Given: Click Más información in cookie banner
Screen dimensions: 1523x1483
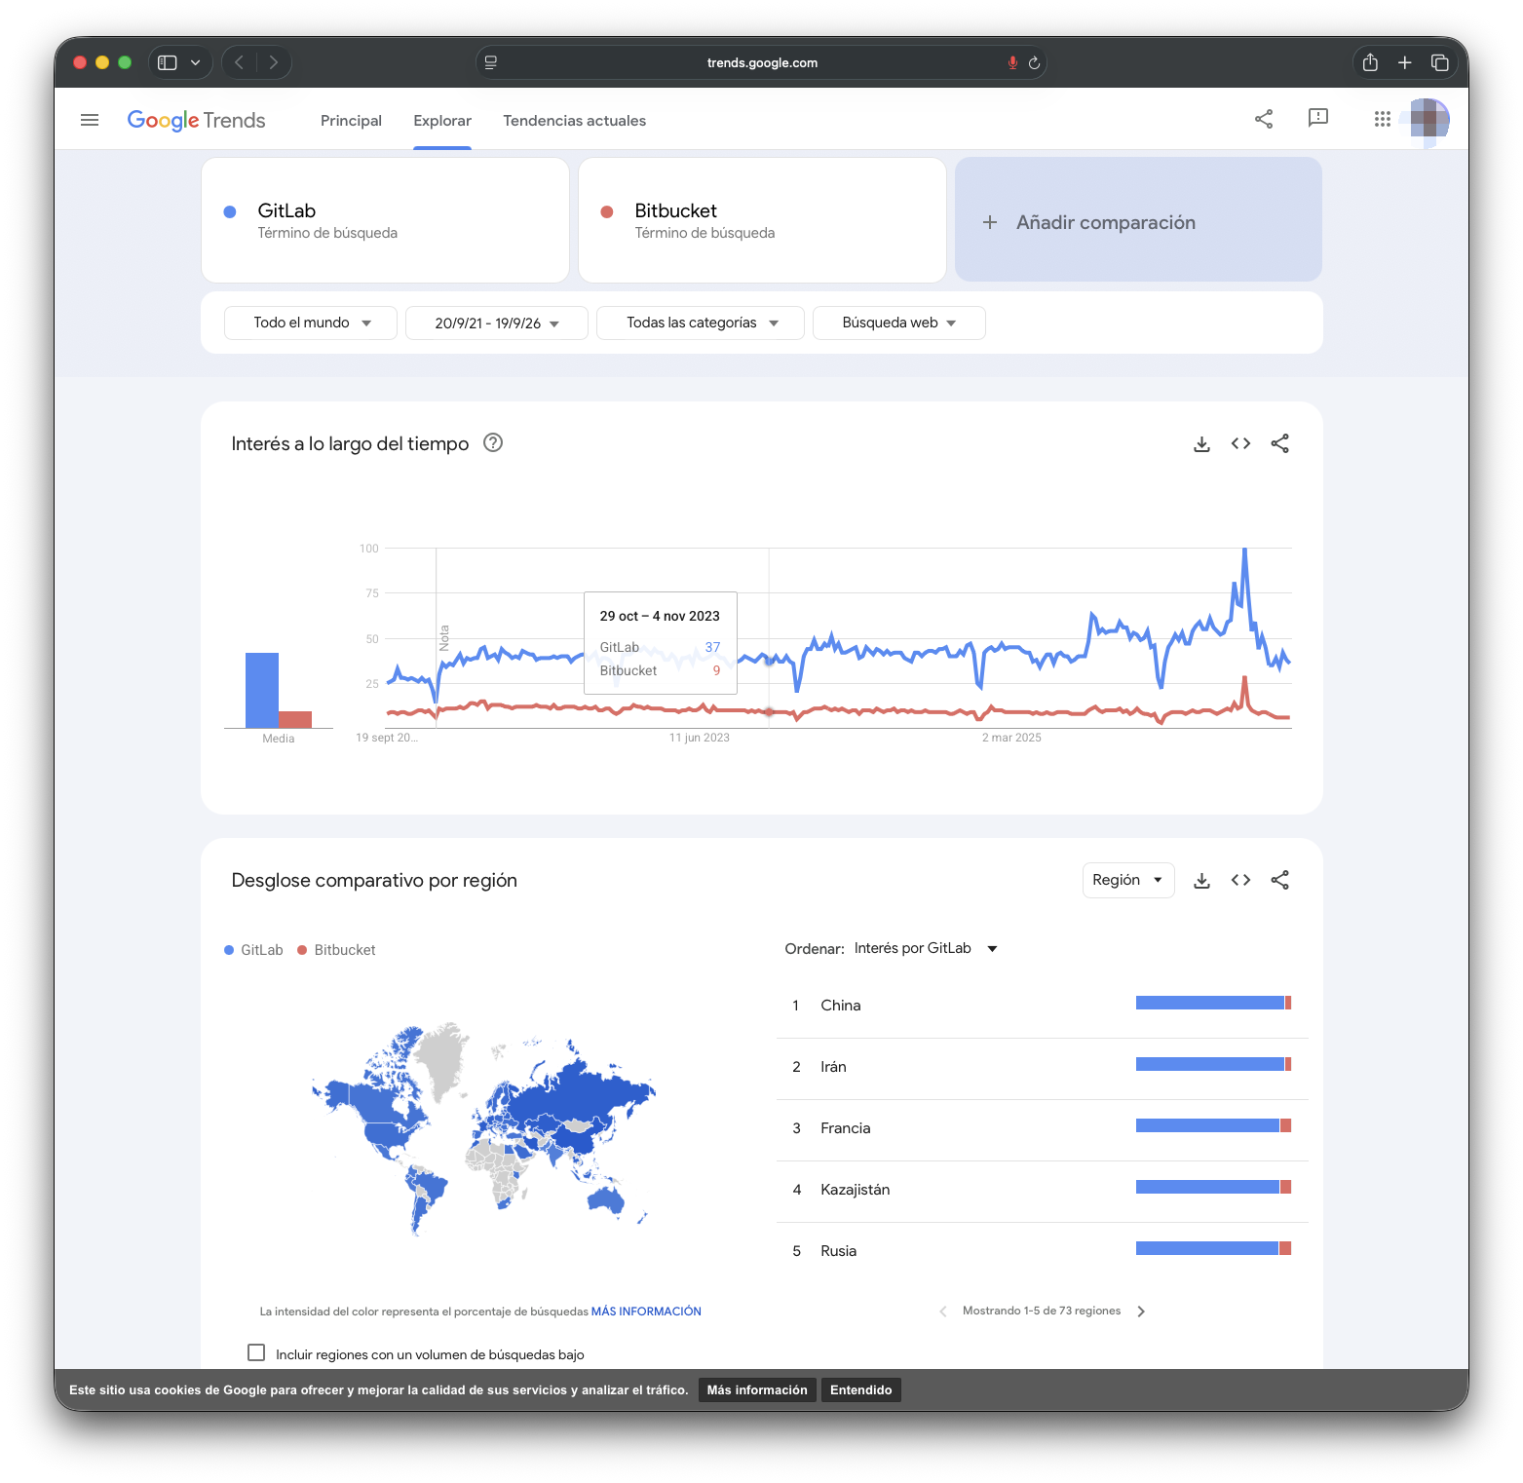Looking at the screenshot, I should point(757,1390).
